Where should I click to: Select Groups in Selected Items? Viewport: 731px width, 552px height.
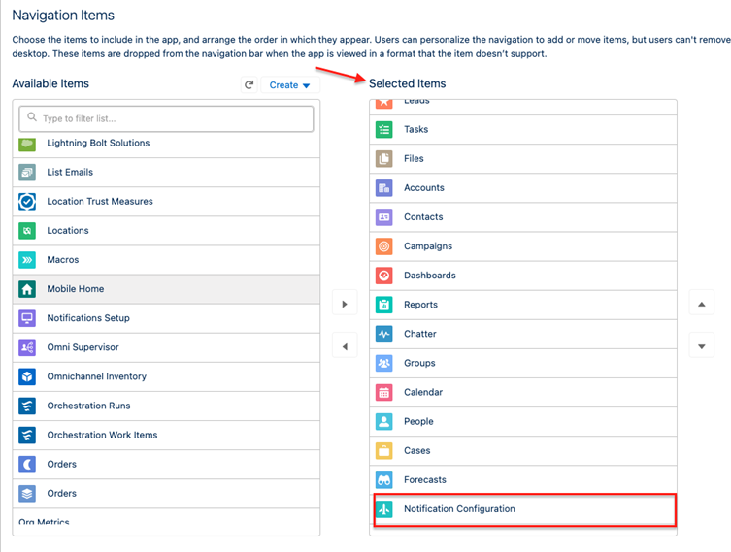[x=523, y=363]
